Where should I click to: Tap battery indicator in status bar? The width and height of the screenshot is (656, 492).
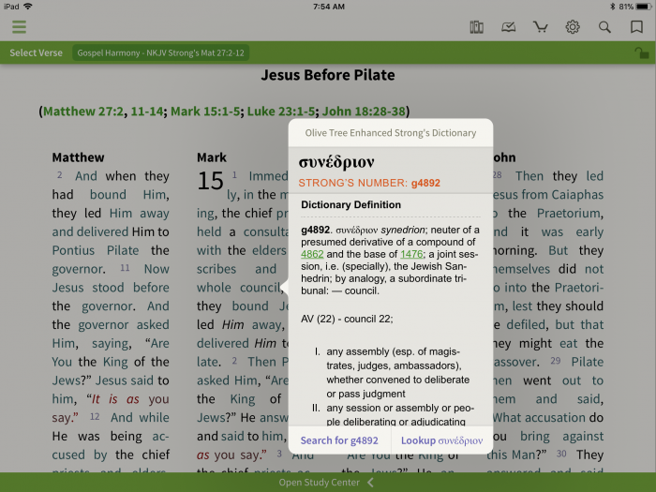pyautogui.click(x=644, y=7)
